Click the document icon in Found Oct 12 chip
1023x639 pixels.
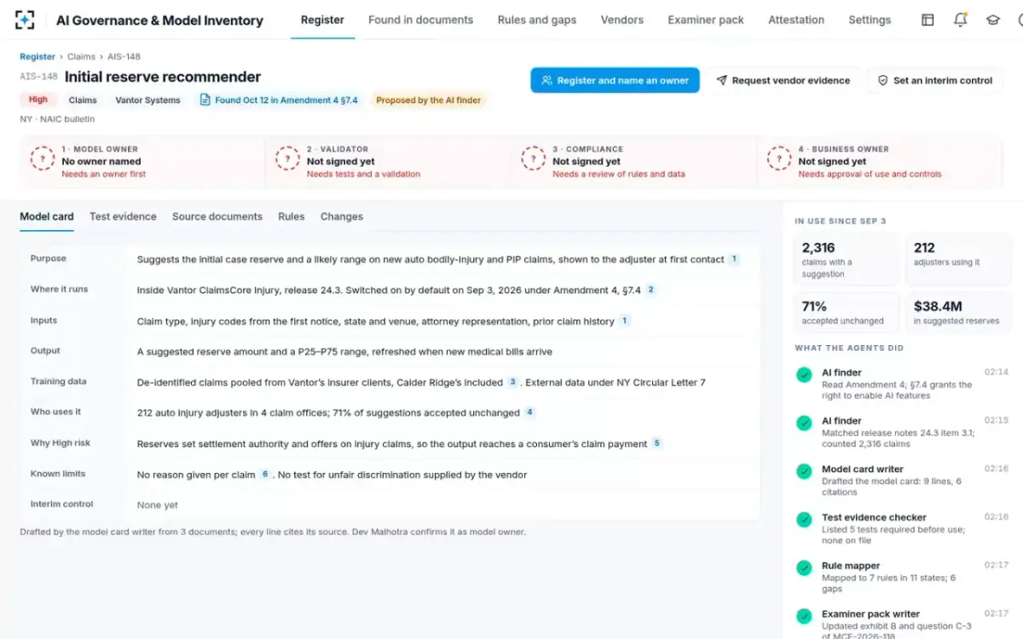click(x=205, y=100)
